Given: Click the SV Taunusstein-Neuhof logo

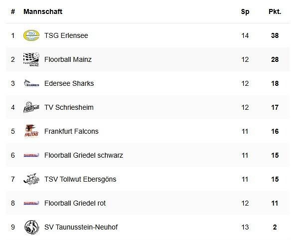Looking at the screenshot, I should tap(31, 227).
